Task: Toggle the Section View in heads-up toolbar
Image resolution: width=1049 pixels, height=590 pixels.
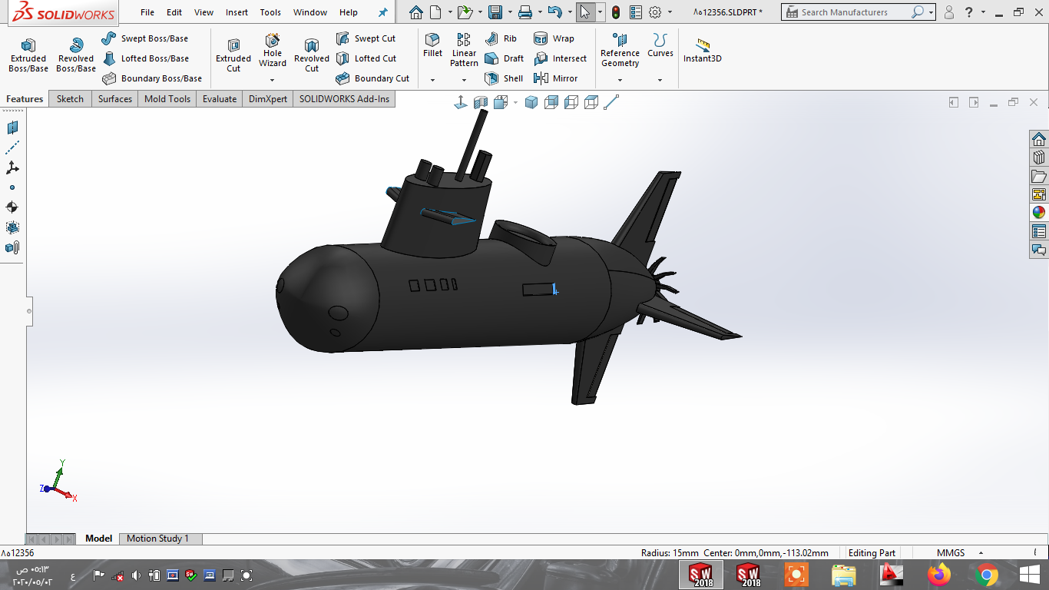Action: (481, 102)
